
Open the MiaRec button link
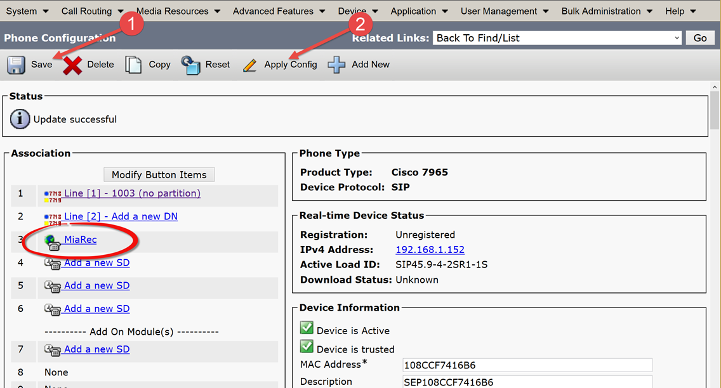81,239
